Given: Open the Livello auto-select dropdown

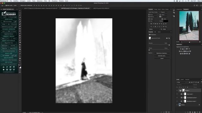Looking at the screenshot, I should click(16, 6).
